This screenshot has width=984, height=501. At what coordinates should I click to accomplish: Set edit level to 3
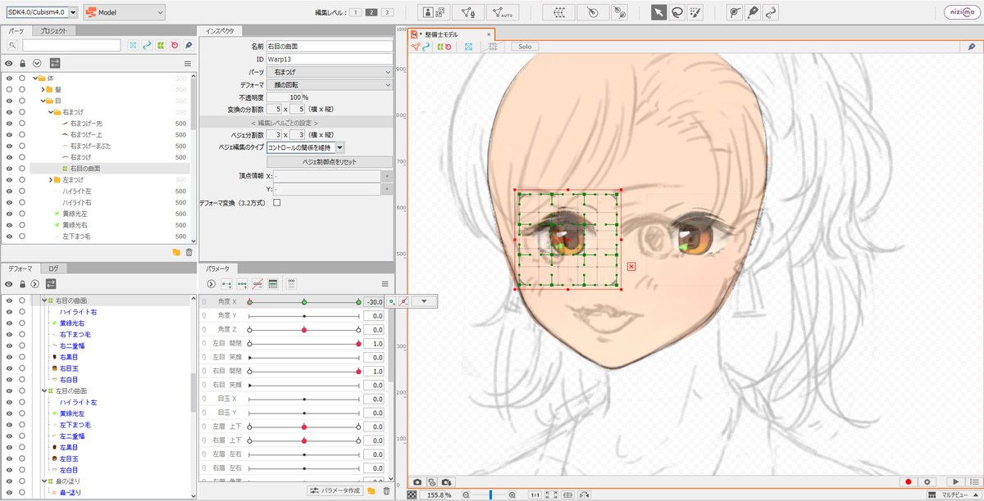click(387, 12)
